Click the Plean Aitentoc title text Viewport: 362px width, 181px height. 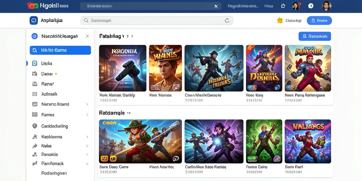click(162, 167)
